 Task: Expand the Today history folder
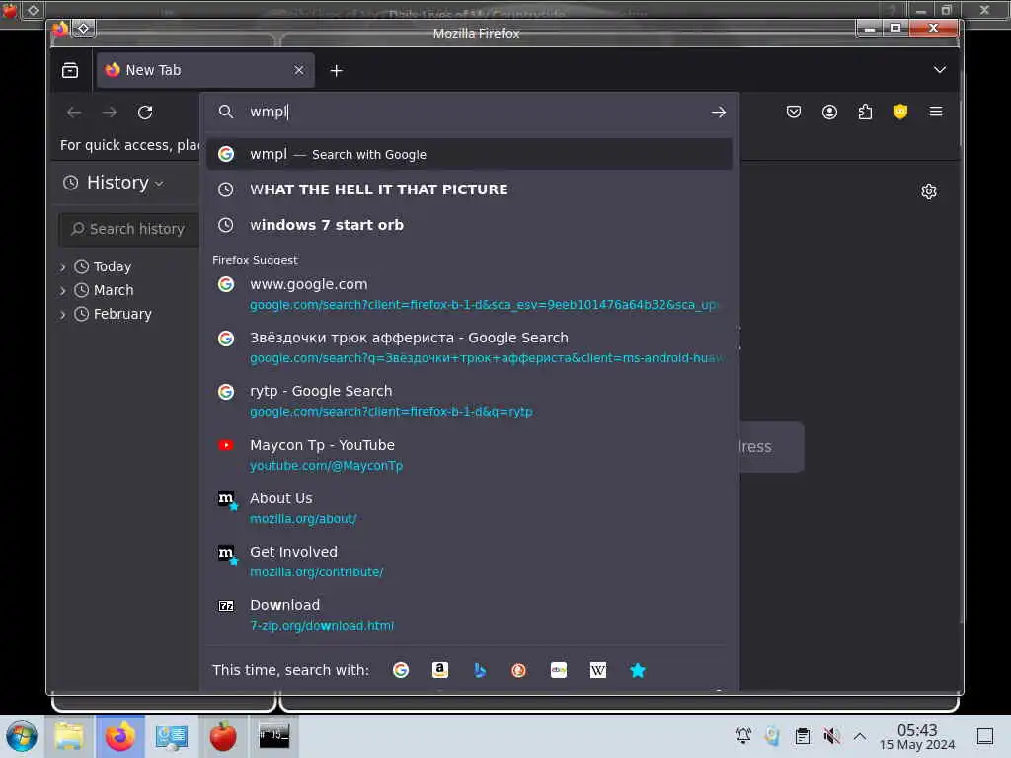tap(63, 266)
